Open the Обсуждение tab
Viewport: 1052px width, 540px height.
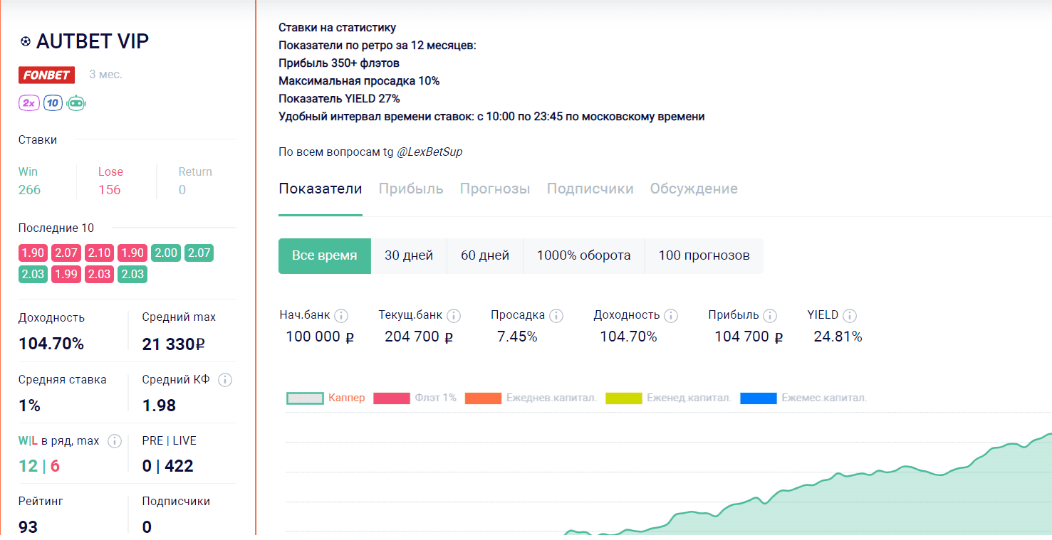click(694, 189)
